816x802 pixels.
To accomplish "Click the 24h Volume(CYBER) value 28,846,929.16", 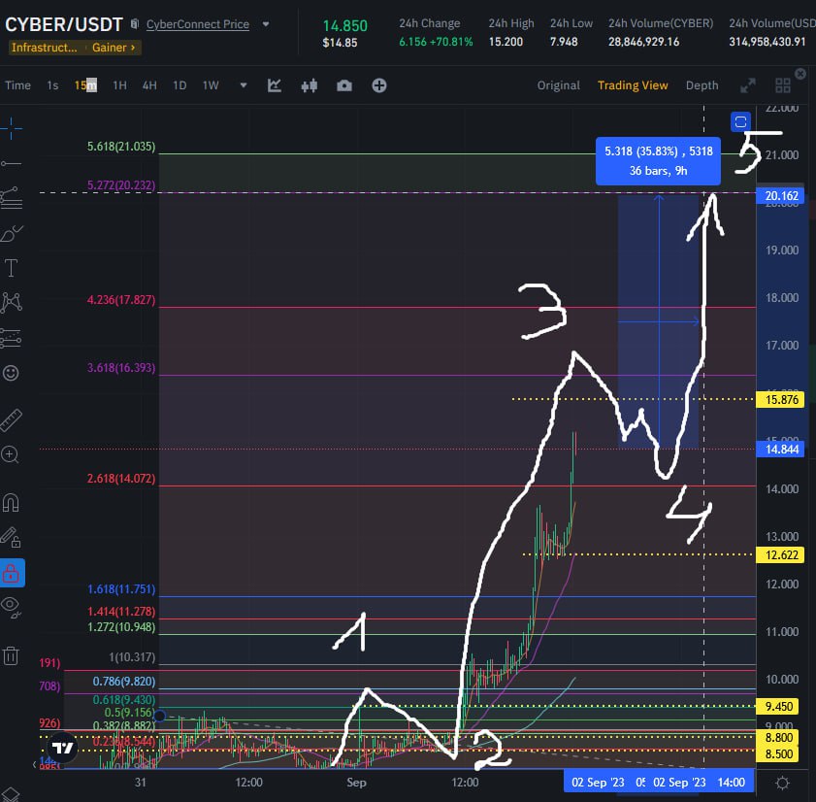I will click(643, 42).
